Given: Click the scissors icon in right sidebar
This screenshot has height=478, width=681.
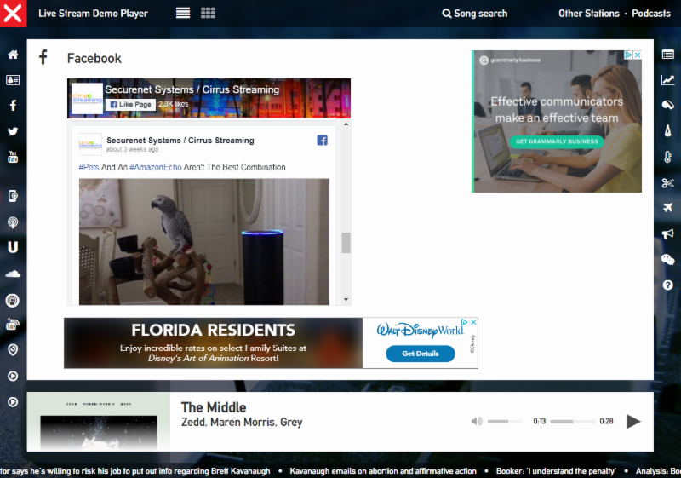Looking at the screenshot, I should click(668, 182).
